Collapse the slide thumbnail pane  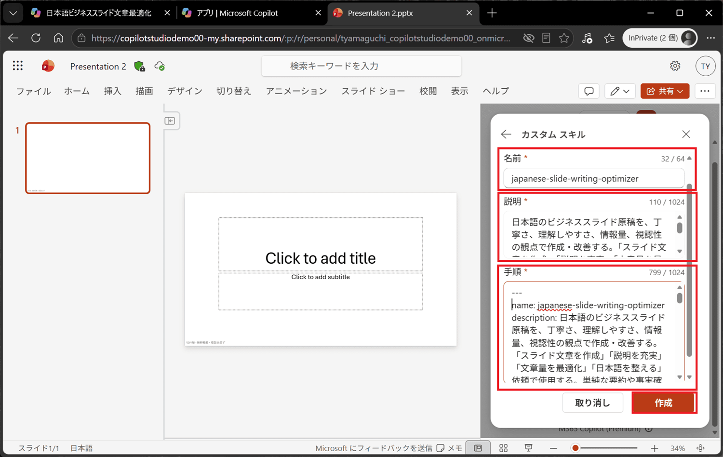coord(170,121)
